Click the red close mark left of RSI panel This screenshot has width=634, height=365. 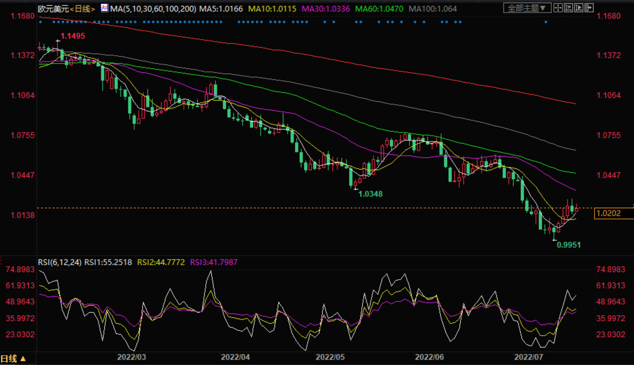click(x=1, y=260)
